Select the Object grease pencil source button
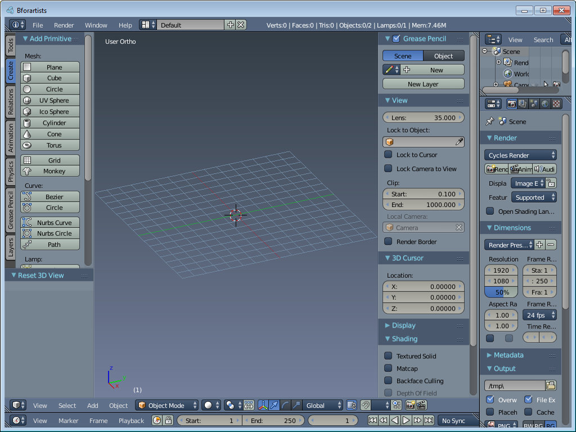The image size is (576, 432). (443, 56)
